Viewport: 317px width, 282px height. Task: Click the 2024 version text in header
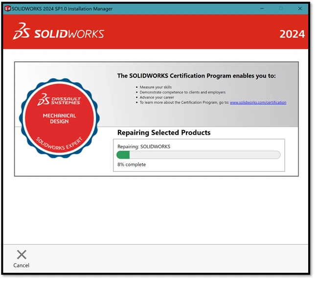292,34
